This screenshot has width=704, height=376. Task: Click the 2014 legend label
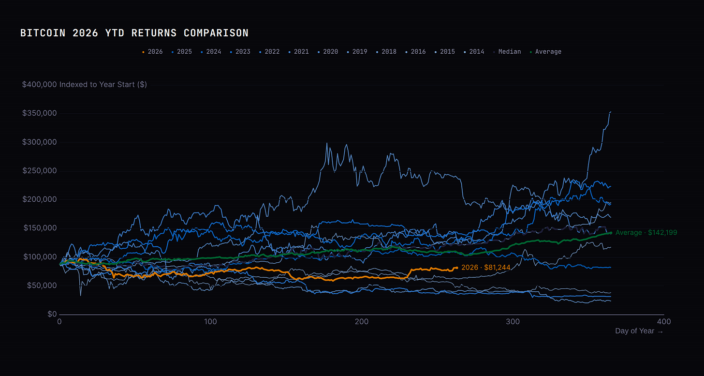click(474, 52)
